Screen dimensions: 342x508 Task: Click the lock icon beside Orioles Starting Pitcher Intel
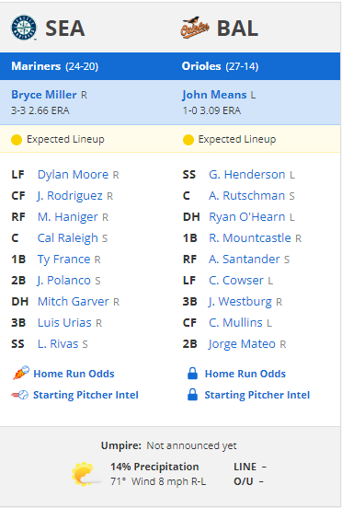click(192, 395)
